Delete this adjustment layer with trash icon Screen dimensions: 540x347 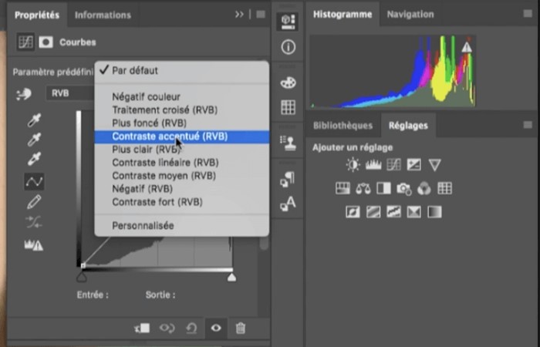pos(241,328)
